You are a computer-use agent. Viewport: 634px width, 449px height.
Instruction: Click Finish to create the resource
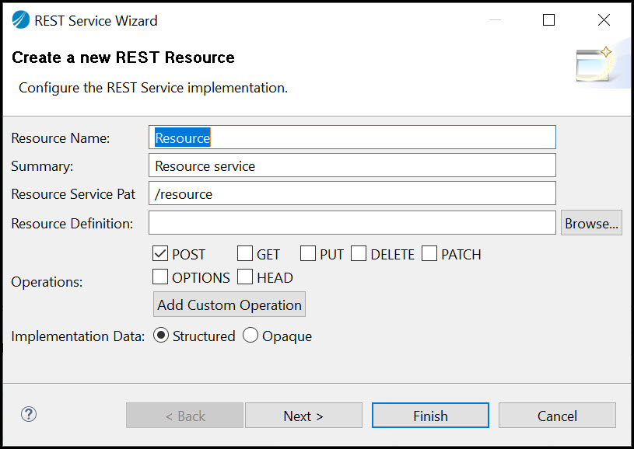(430, 416)
